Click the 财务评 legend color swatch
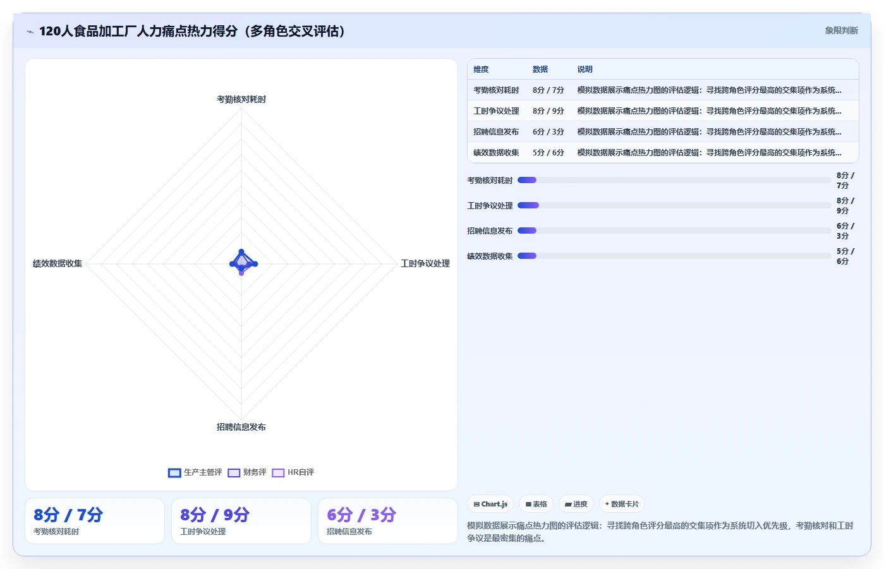The width and height of the screenshot is (884, 569). pos(234,473)
